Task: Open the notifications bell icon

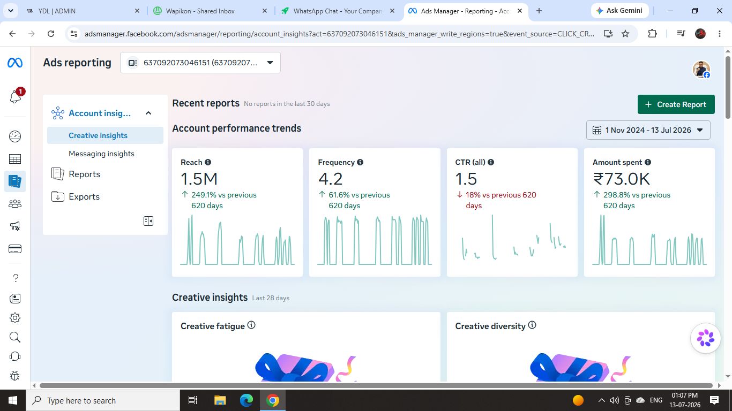Action: tap(16, 96)
